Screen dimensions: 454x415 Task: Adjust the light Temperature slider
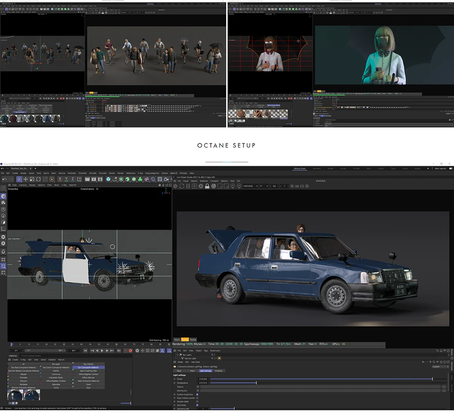tap(256, 383)
